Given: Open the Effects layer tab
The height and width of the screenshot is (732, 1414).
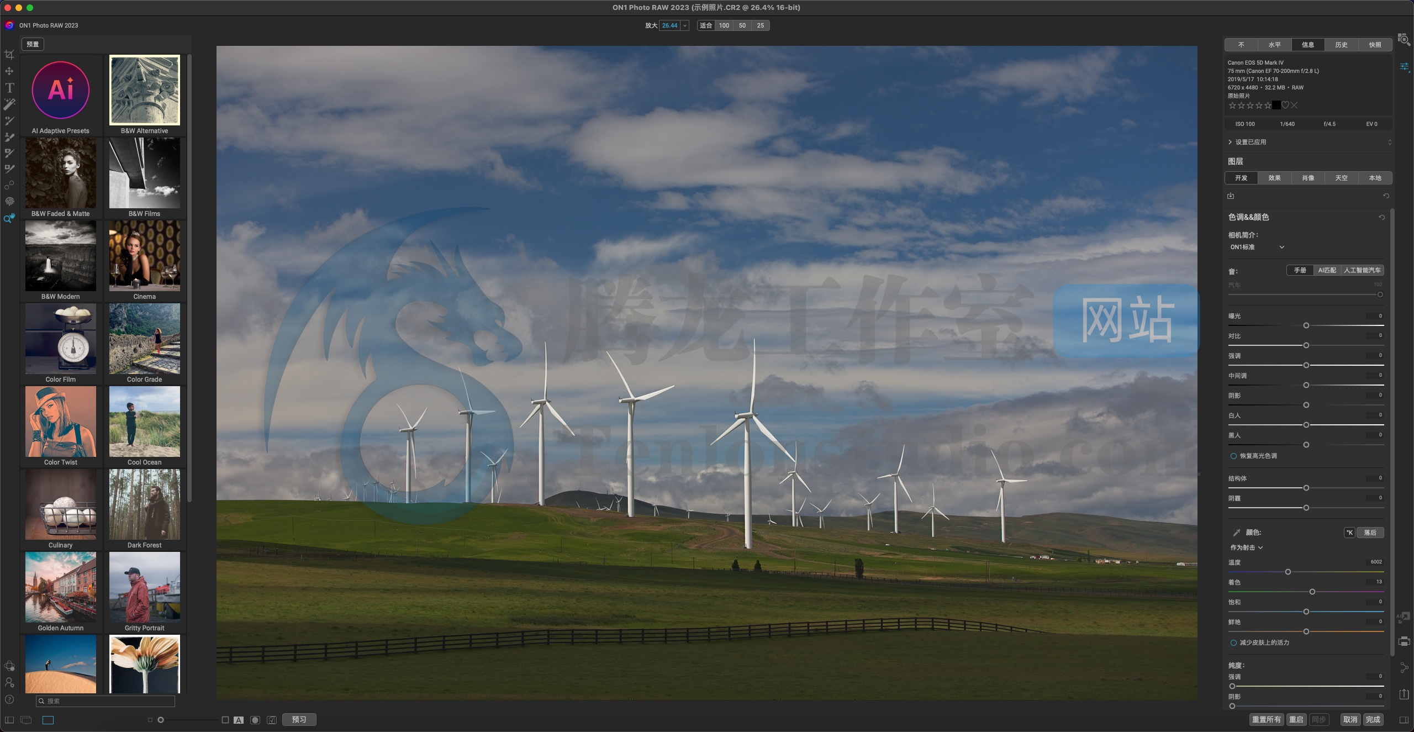Looking at the screenshot, I should 1274,178.
